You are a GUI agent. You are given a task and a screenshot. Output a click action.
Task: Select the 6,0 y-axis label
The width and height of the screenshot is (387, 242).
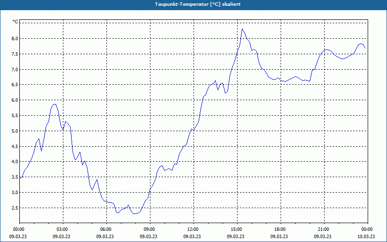[15, 100]
